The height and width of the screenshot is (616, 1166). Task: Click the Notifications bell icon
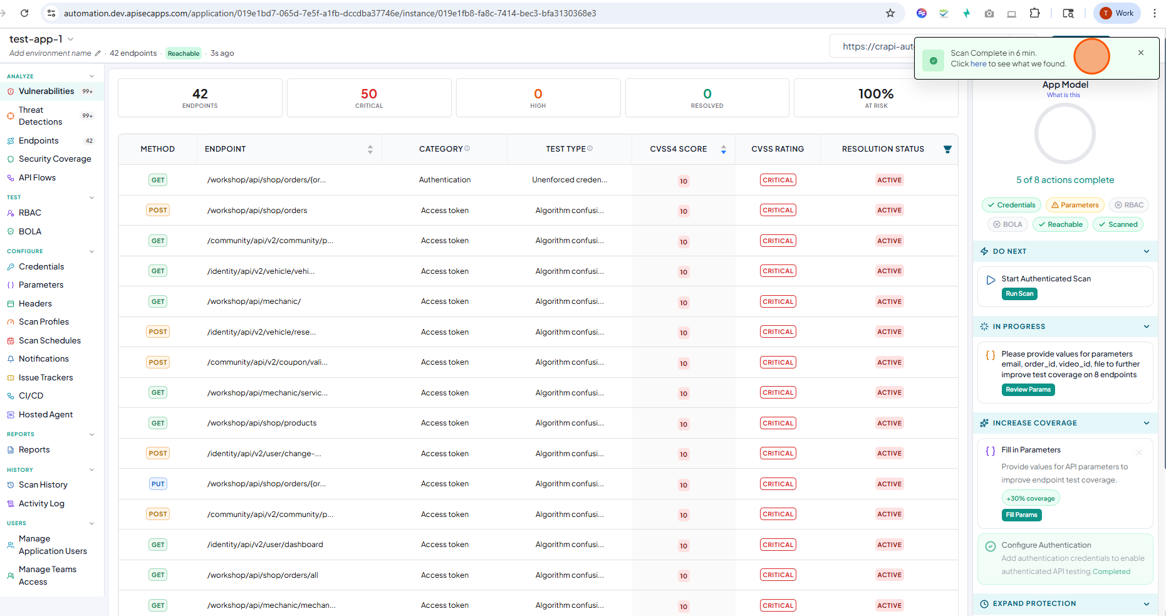[x=11, y=359]
